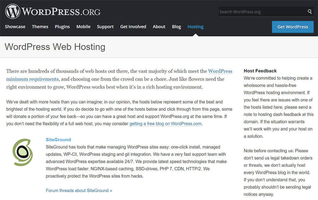Open the 'WordPress' link before 'minimum requirements'
The image size is (318, 200).
(220, 71)
